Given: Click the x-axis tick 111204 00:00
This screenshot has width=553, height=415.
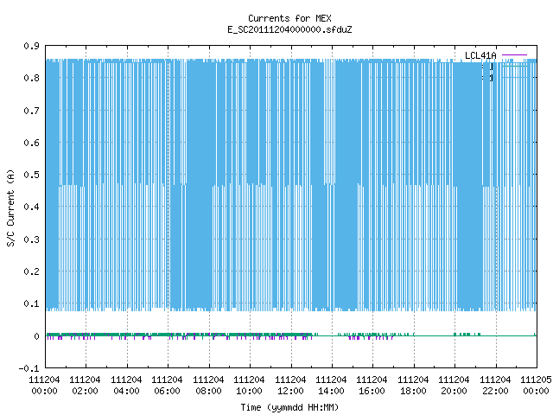Looking at the screenshot, I should click(x=44, y=385).
